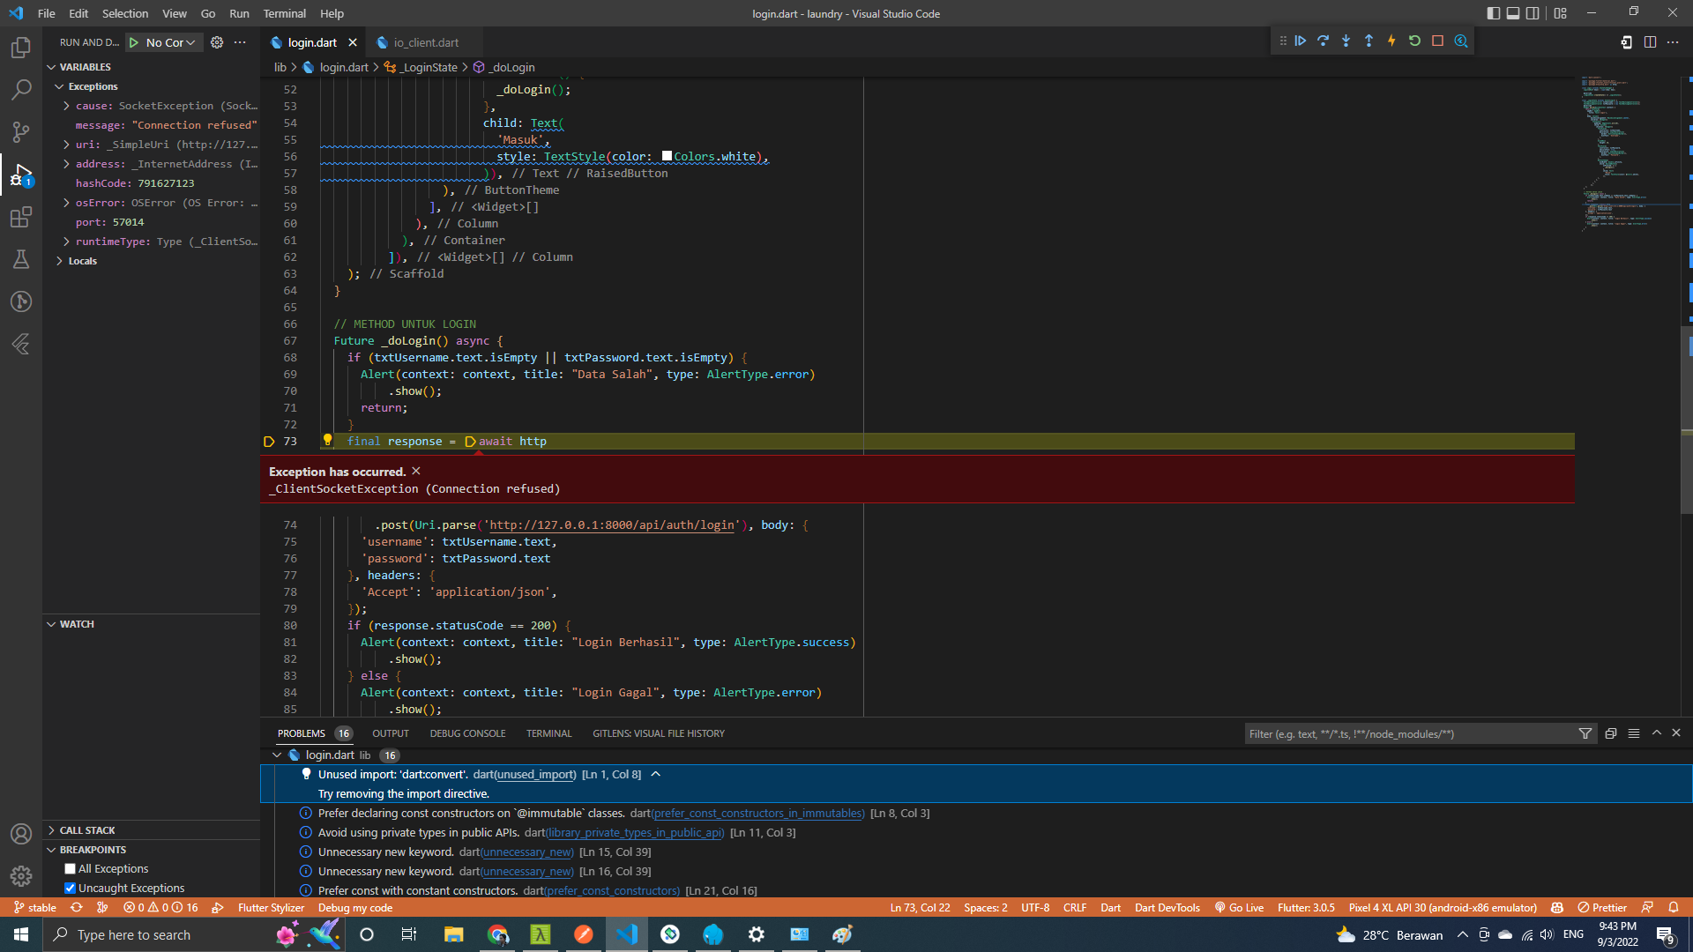Click the Hot Reload lightning icon
The width and height of the screenshot is (1693, 952).
(1392, 41)
